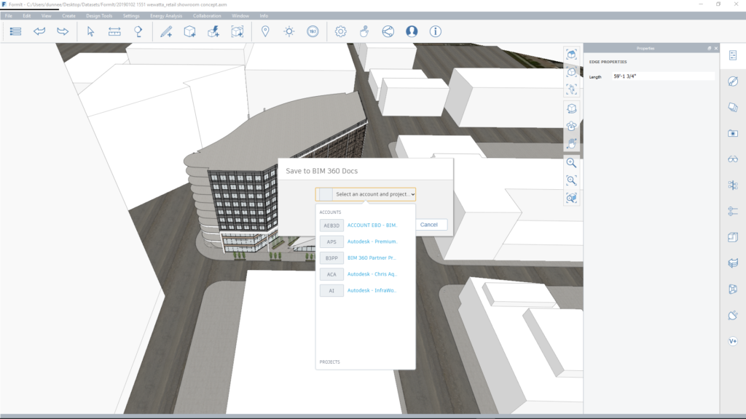Click the Zoom In magnifier in navigation bar
This screenshot has height=419, width=746.
[572, 163]
